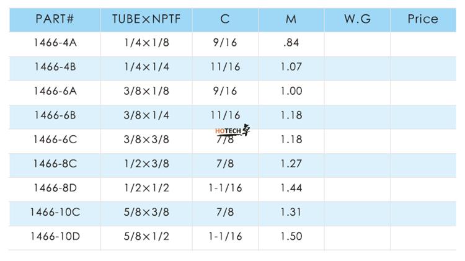Click part number 1466-8C
Screen dimensions: 465x261
tap(55, 164)
